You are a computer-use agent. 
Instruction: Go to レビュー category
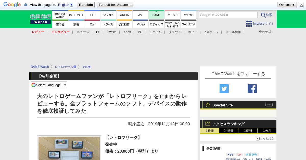click(38, 32)
